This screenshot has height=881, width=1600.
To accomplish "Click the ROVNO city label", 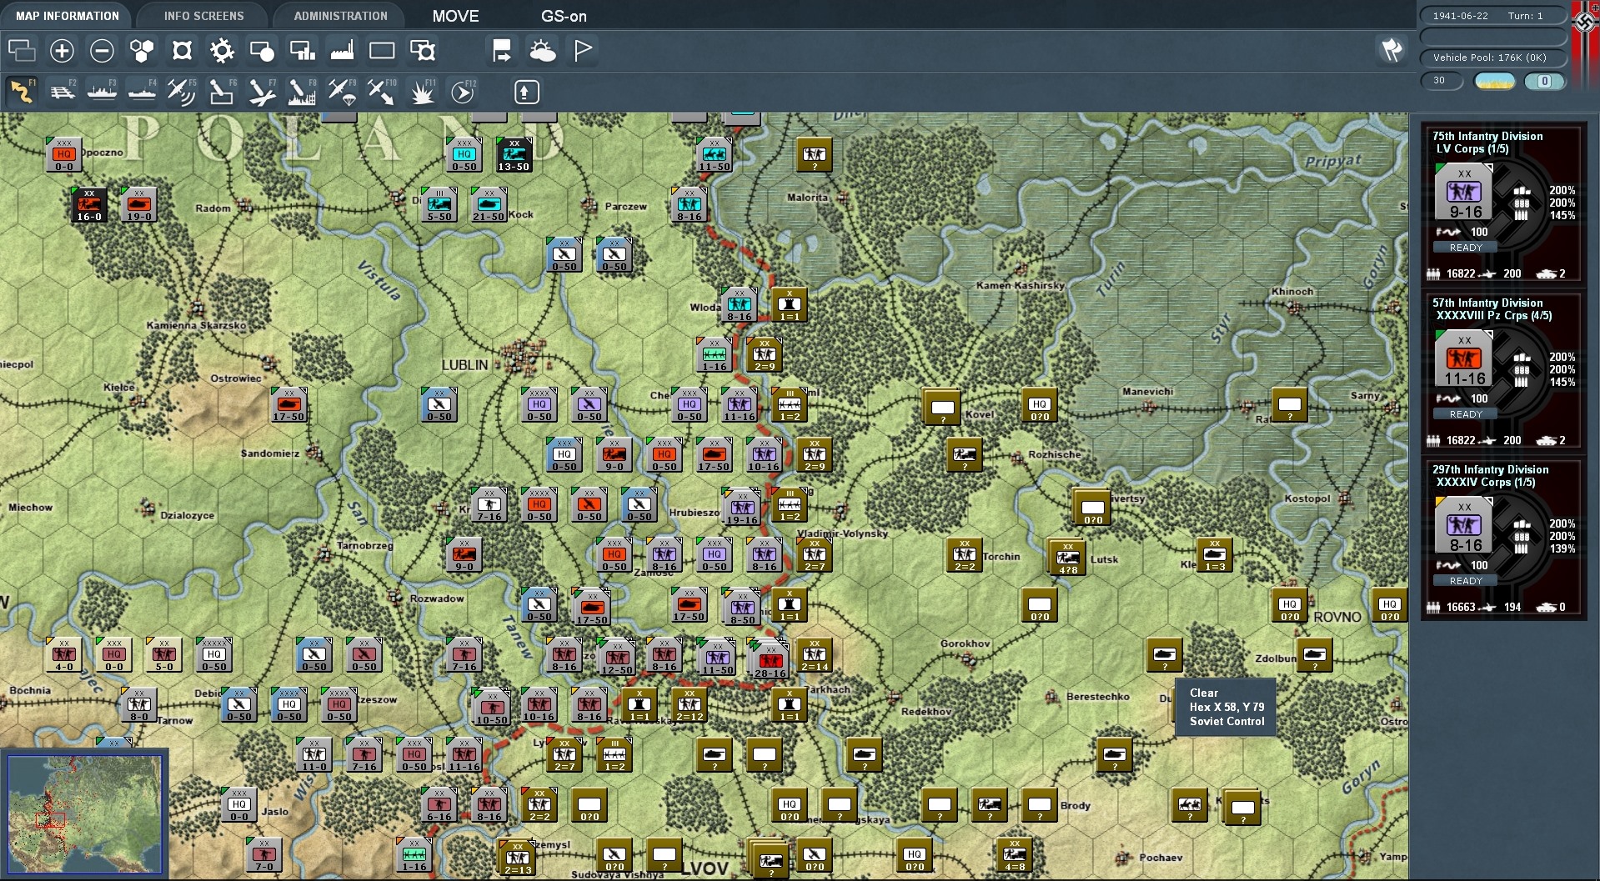I will pyautogui.click(x=1337, y=618).
